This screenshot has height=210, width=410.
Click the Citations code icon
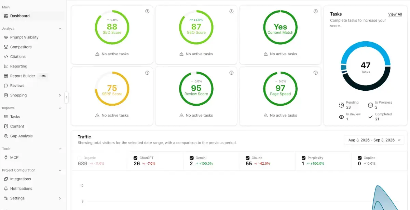(x=6, y=57)
